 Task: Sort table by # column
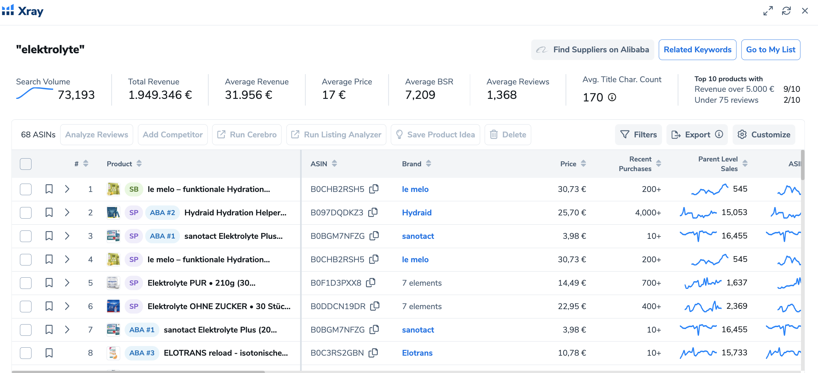(x=86, y=163)
